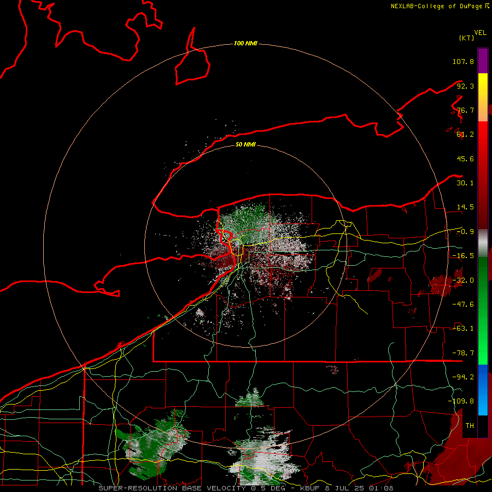492x492 pixels.
Task: Pick the black TH segment of the scale
Action: pyautogui.click(x=483, y=426)
